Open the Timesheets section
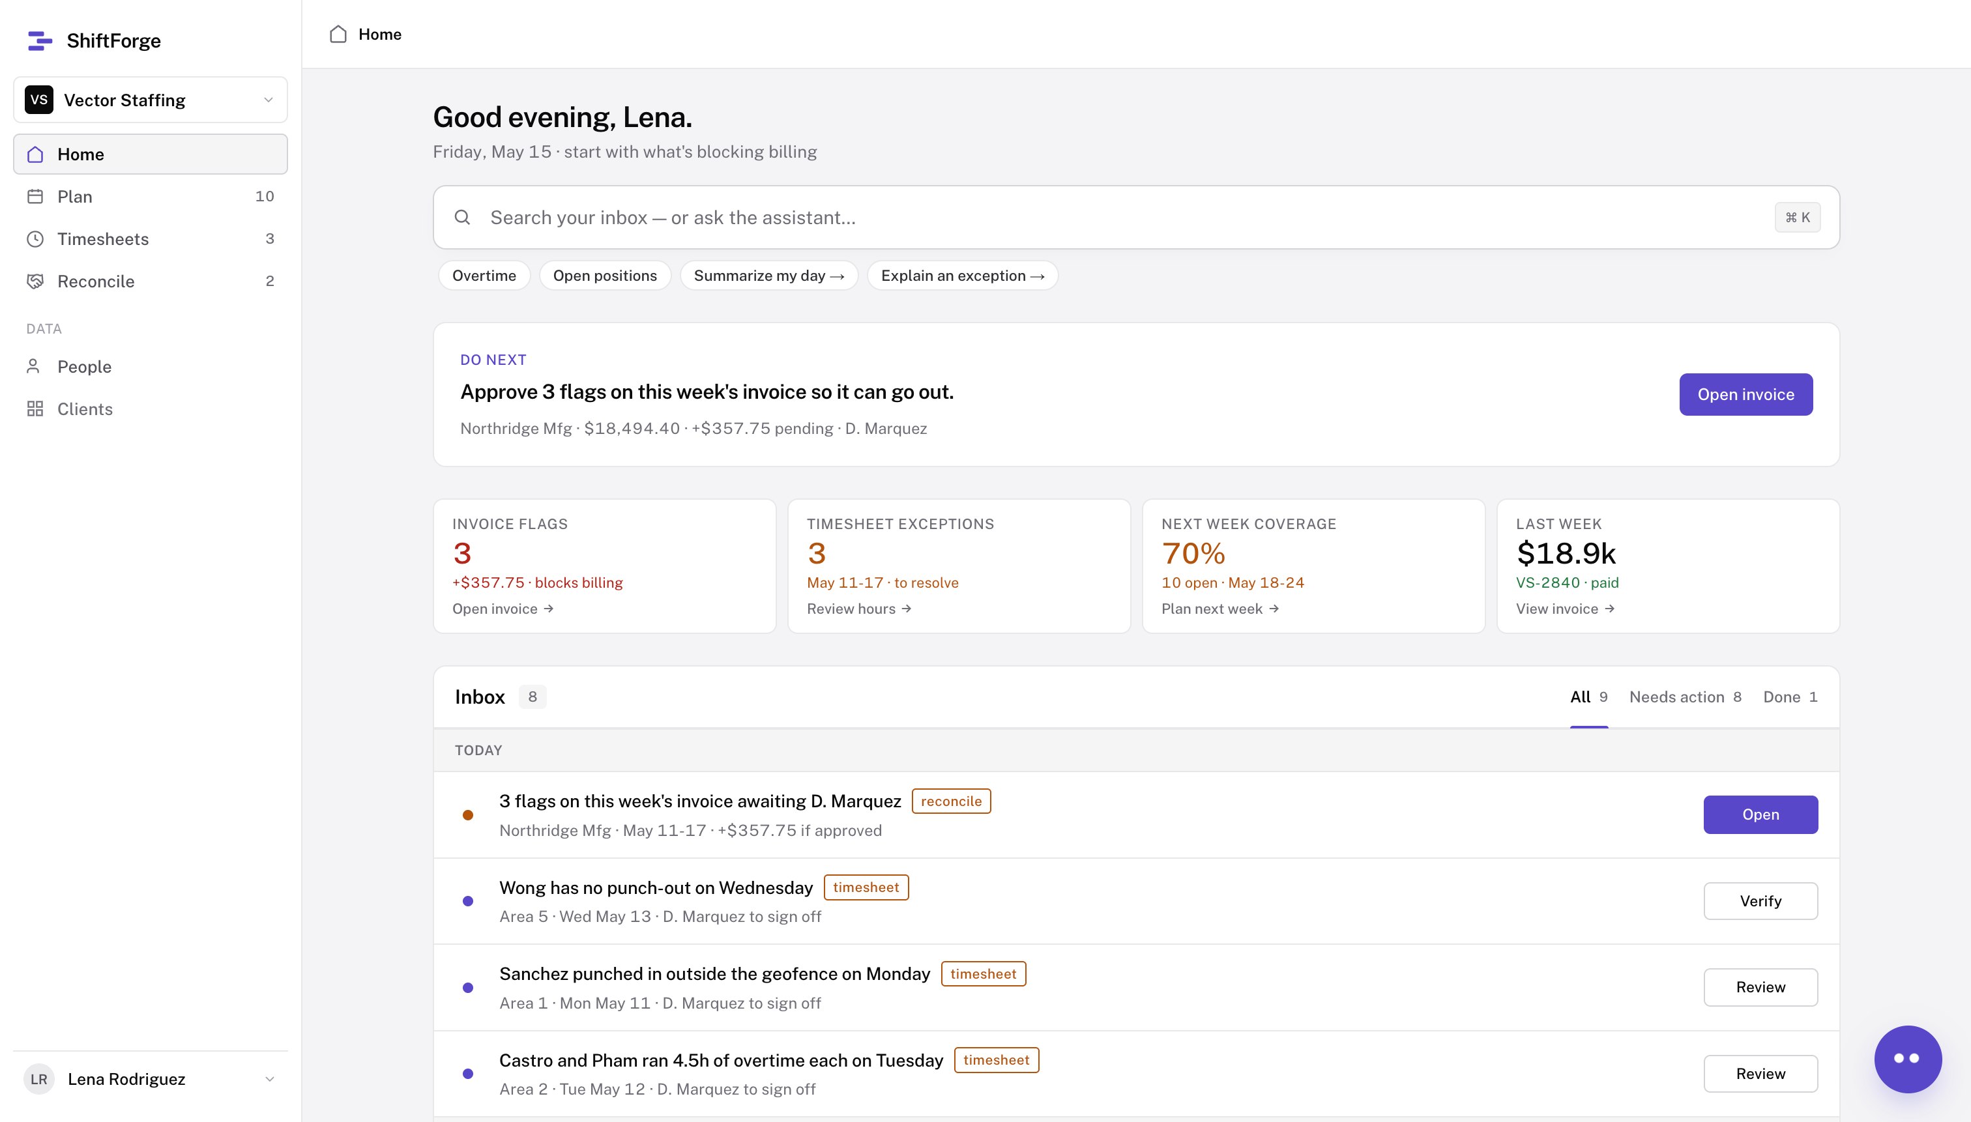This screenshot has width=1971, height=1122. point(151,239)
